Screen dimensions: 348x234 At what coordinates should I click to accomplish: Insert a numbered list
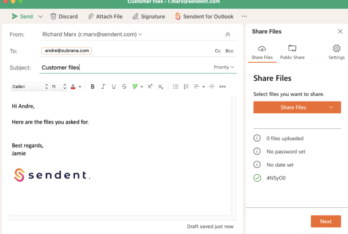click(x=186, y=87)
